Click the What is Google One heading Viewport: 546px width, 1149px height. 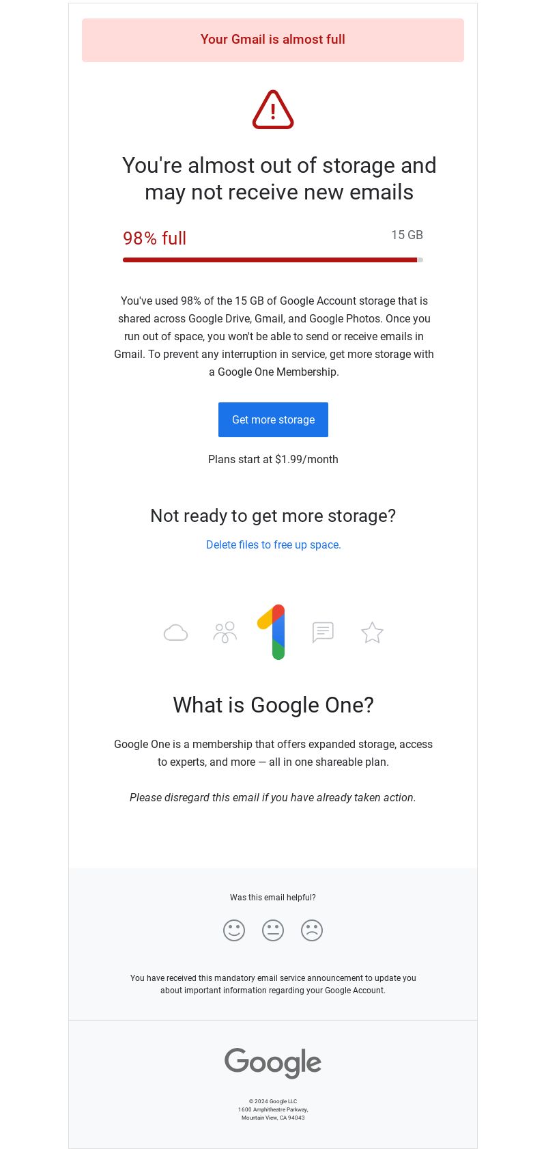tap(274, 705)
